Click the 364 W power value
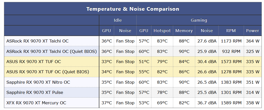 [x=253, y=41]
